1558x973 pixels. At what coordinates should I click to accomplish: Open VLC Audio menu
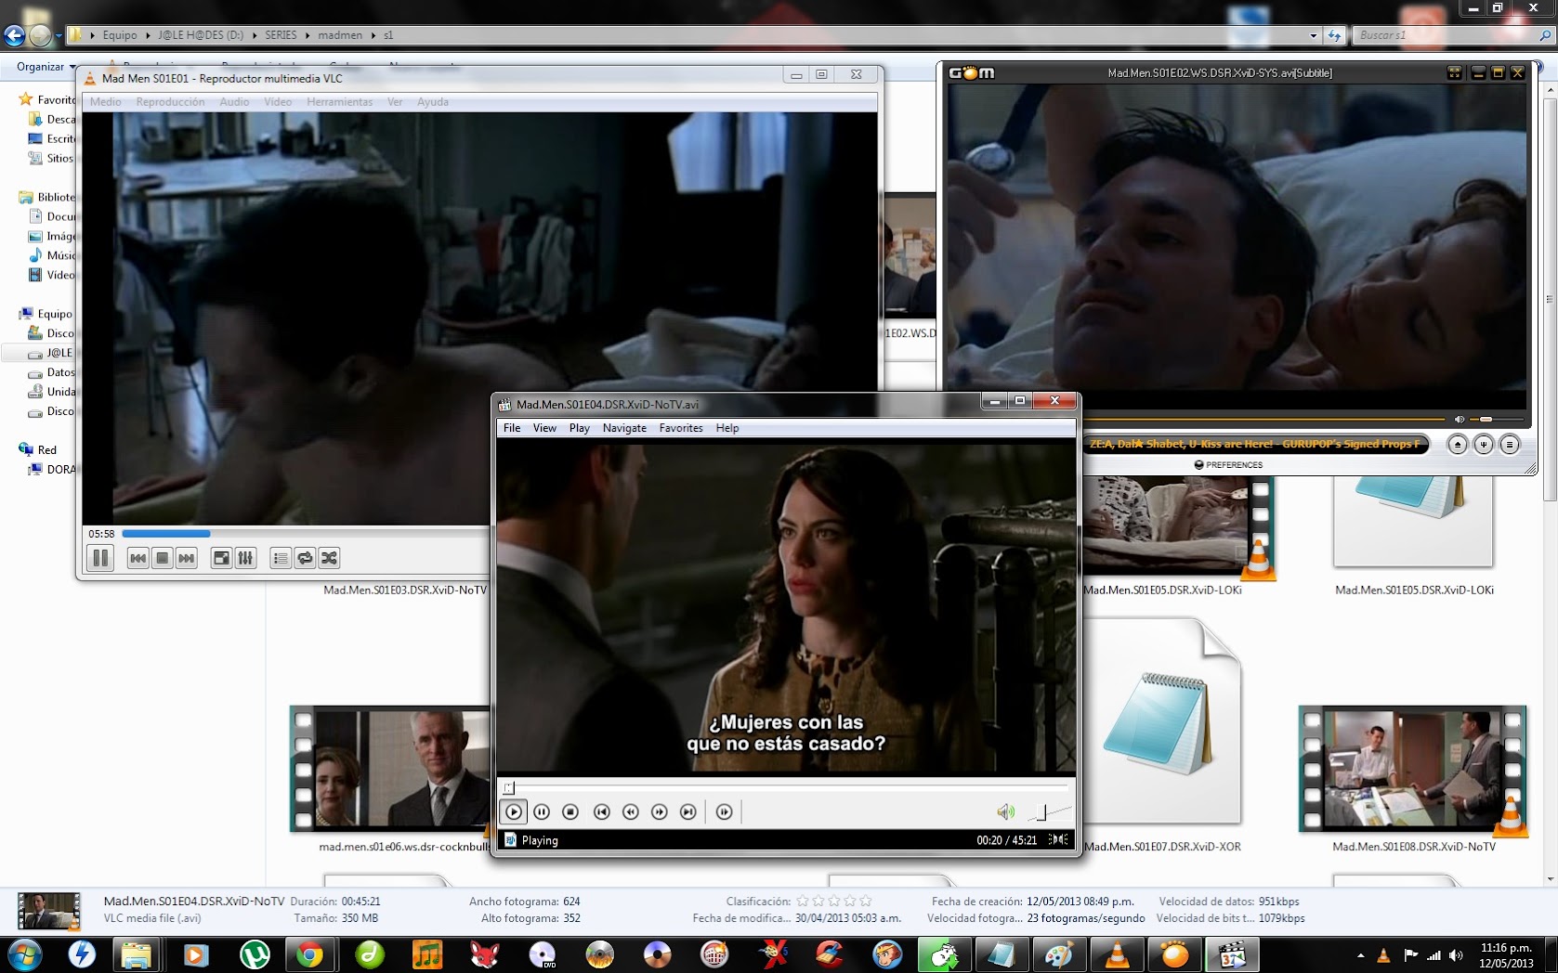tap(234, 102)
